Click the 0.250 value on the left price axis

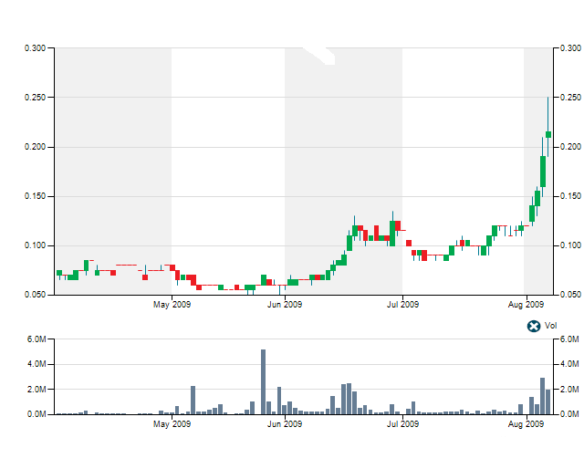[x=35, y=98]
